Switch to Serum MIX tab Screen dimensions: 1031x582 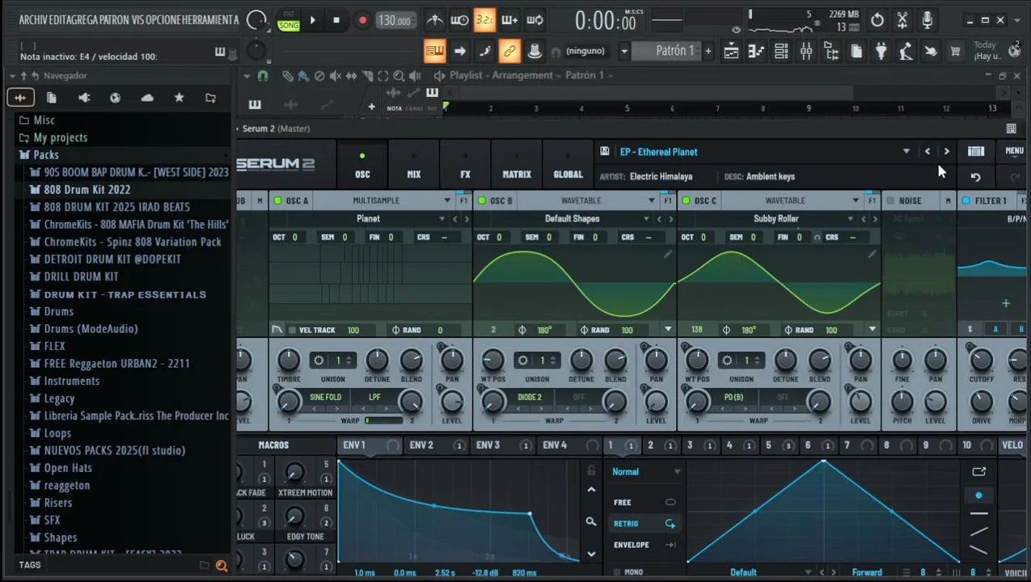tap(414, 164)
